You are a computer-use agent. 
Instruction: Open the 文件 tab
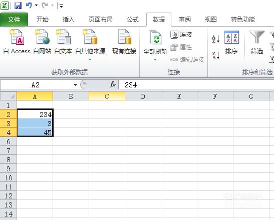pyautogui.click(x=14, y=20)
